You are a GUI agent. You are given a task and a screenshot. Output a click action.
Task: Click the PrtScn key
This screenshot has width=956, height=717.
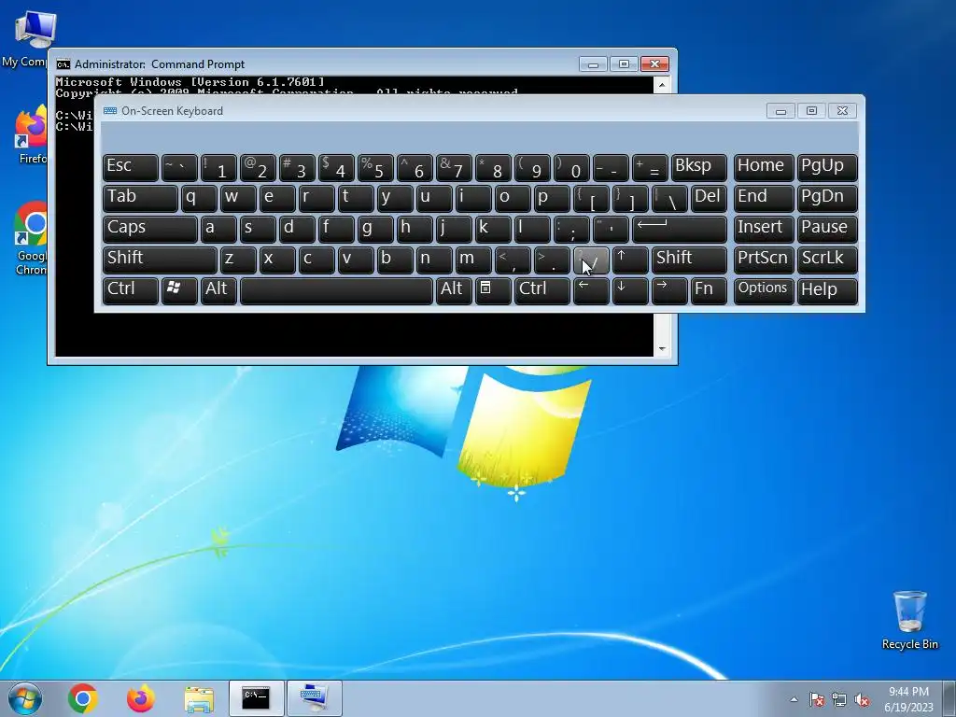coord(764,260)
